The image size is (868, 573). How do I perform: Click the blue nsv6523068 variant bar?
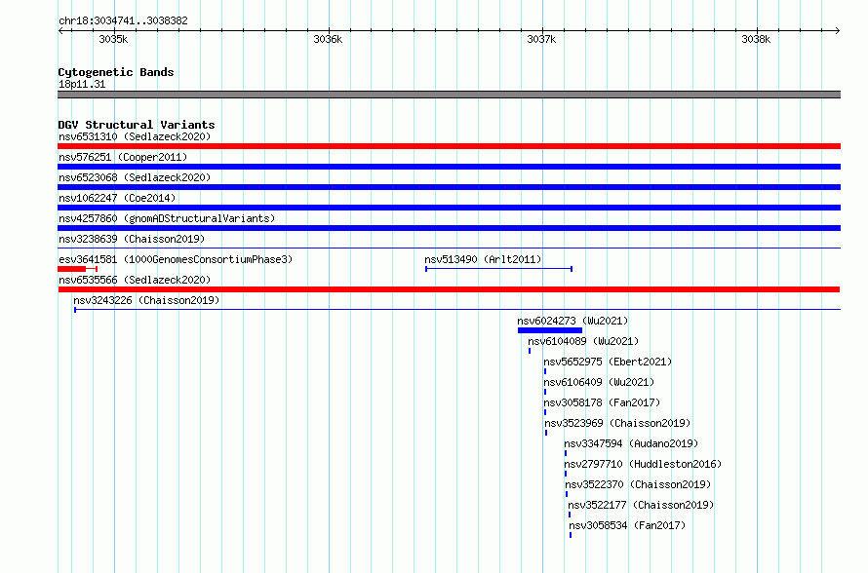click(x=449, y=187)
